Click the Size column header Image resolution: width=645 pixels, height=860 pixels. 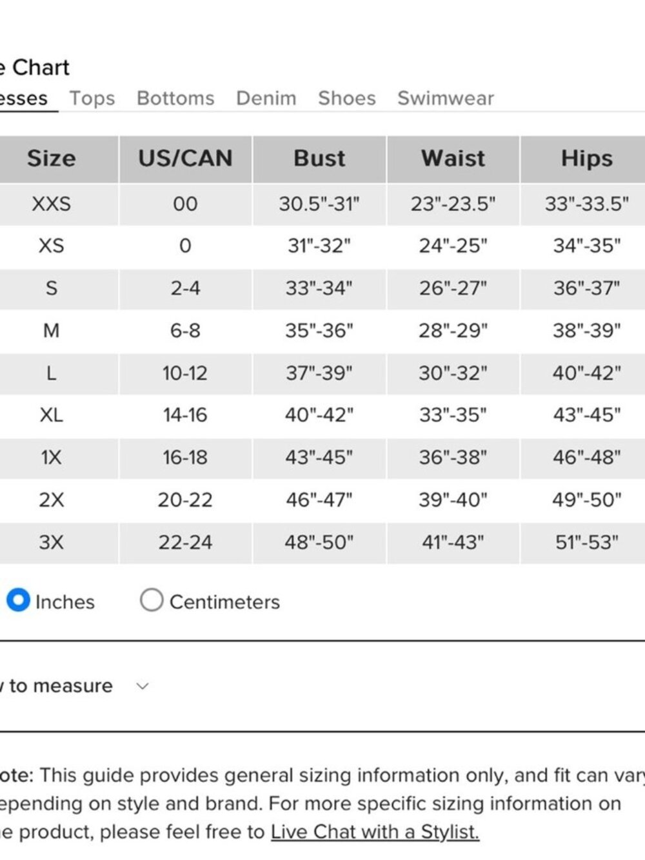point(52,159)
